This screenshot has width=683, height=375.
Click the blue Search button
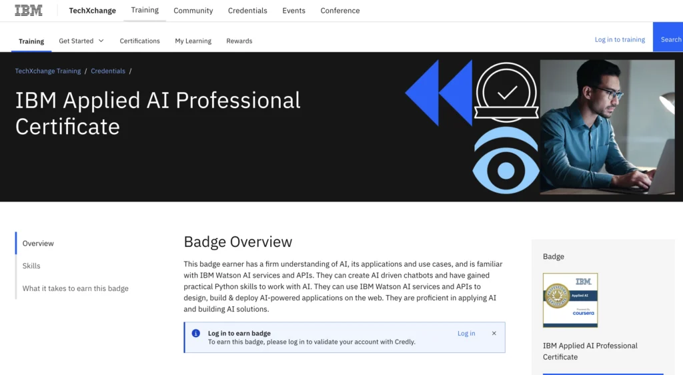click(668, 37)
